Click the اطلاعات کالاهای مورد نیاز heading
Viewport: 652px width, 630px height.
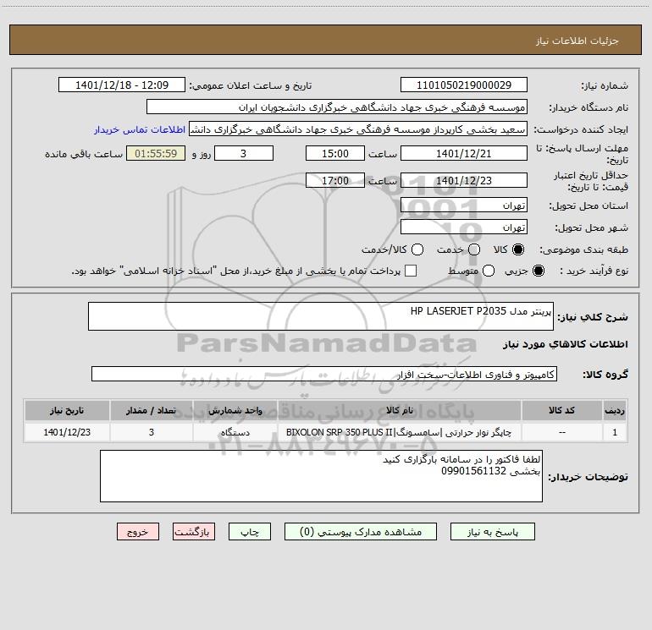pos(566,344)
